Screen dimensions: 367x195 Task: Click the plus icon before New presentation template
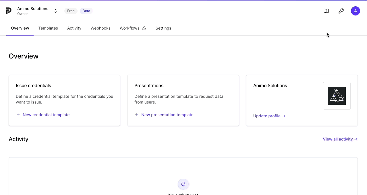136,115
